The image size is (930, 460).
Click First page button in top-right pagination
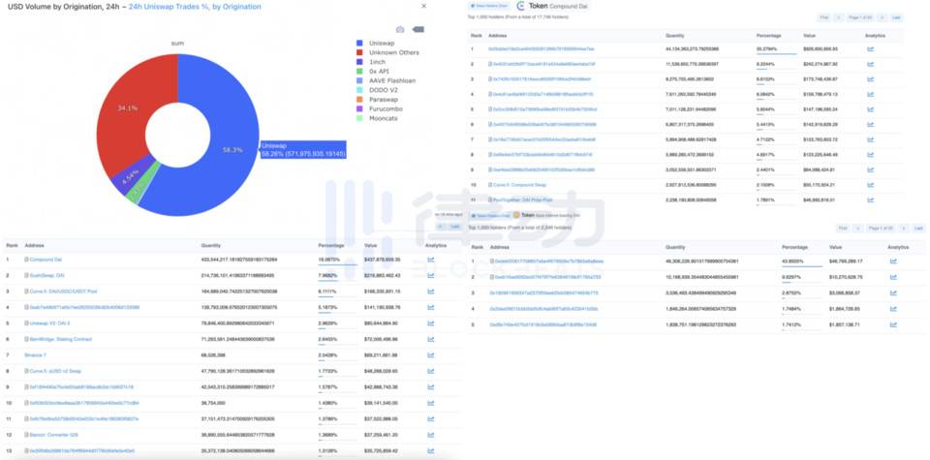[825, 17]
